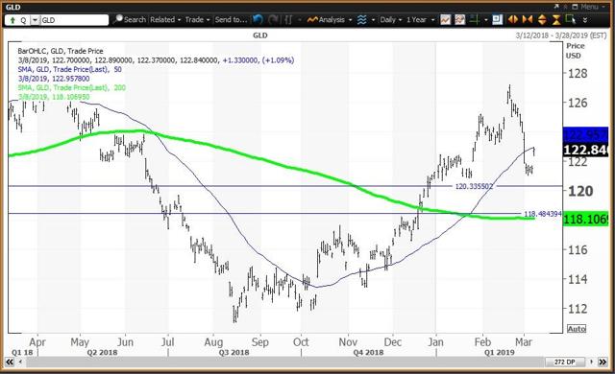This screenshot has width=615, height=374.
Task: Select the SMA 200 green legend label
Action: [x=72, y=87]
